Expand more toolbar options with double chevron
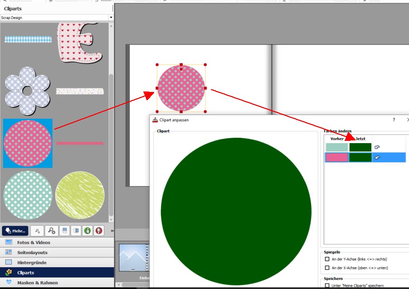 [x=112, y=231]
